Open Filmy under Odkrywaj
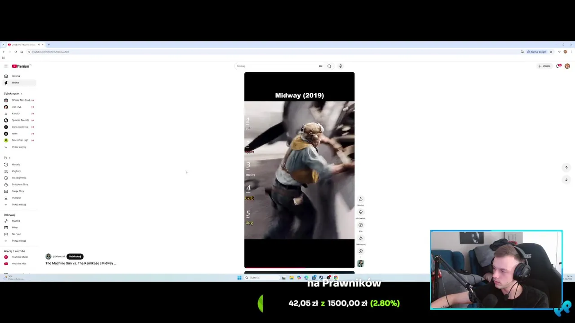Viewport: 575px width, 323px height. (x=18, y=227)
